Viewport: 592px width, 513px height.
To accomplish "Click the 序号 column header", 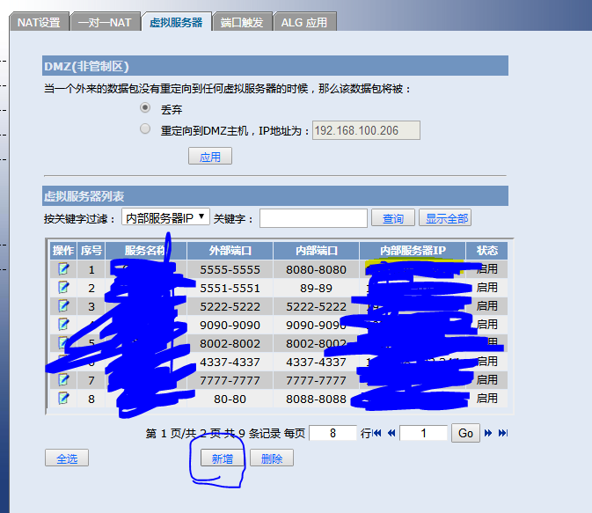I will click(x=91, y=251).
